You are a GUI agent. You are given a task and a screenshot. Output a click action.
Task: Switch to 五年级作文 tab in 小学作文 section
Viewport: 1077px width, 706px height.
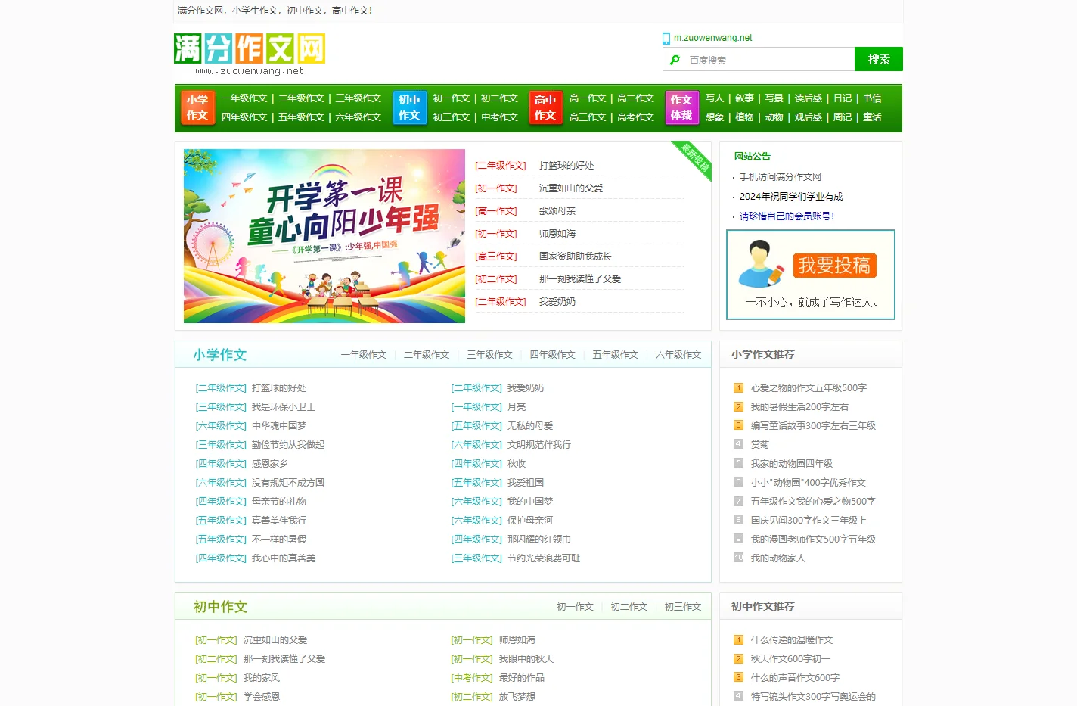pyautogui.click(x=615, y=355)
